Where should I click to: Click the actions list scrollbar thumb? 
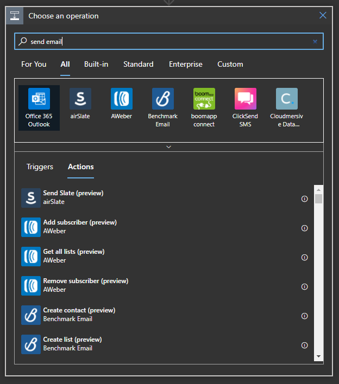coord(319,199)
